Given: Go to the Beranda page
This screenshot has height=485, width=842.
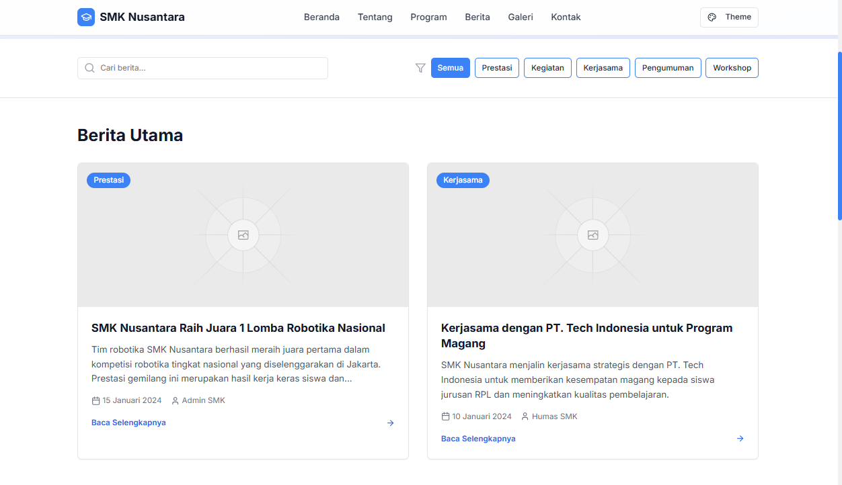Looking at the screenshot, I should [x=321, y=17].
